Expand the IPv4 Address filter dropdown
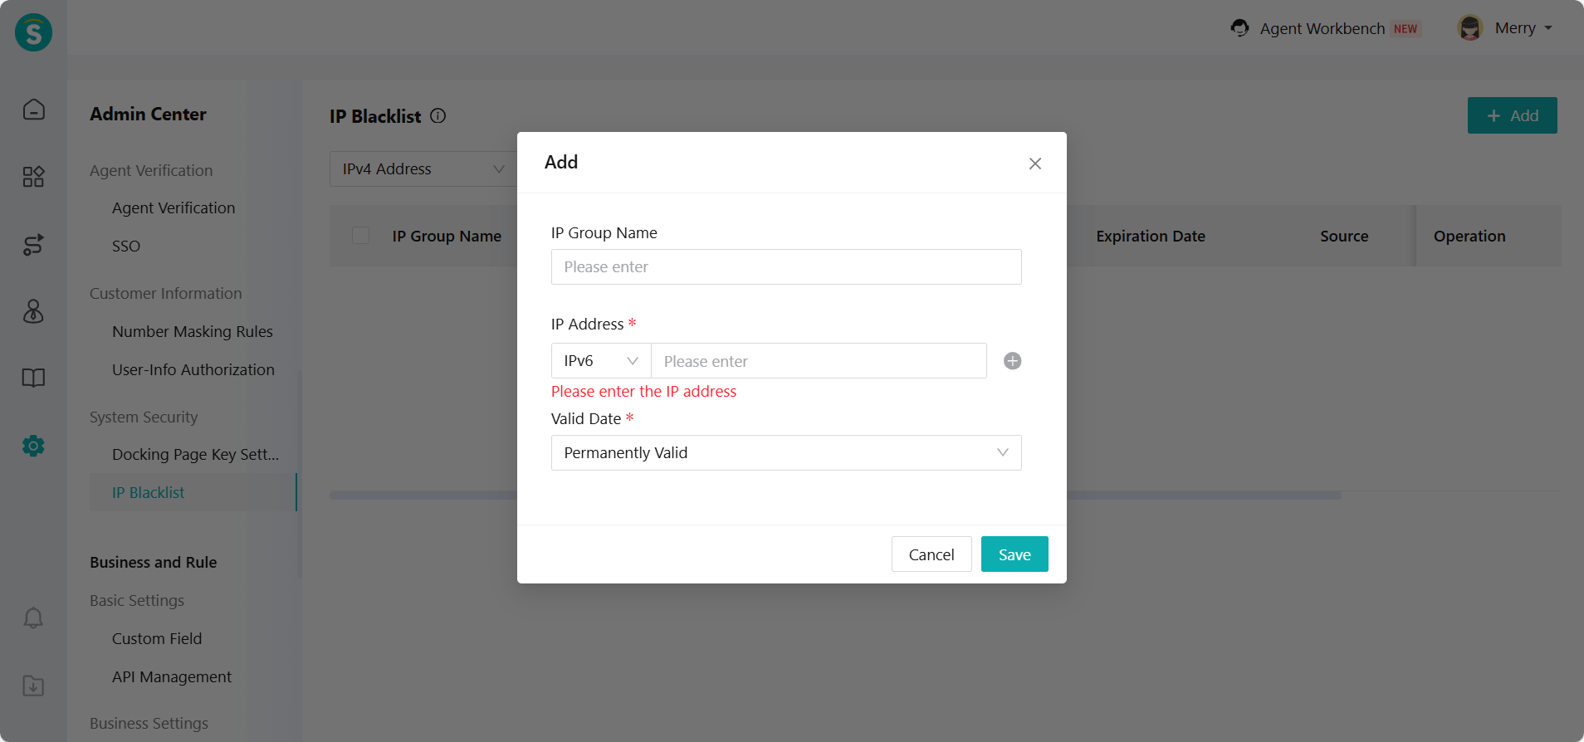Viewport: 1584px width, 742px height. point(423,169)
